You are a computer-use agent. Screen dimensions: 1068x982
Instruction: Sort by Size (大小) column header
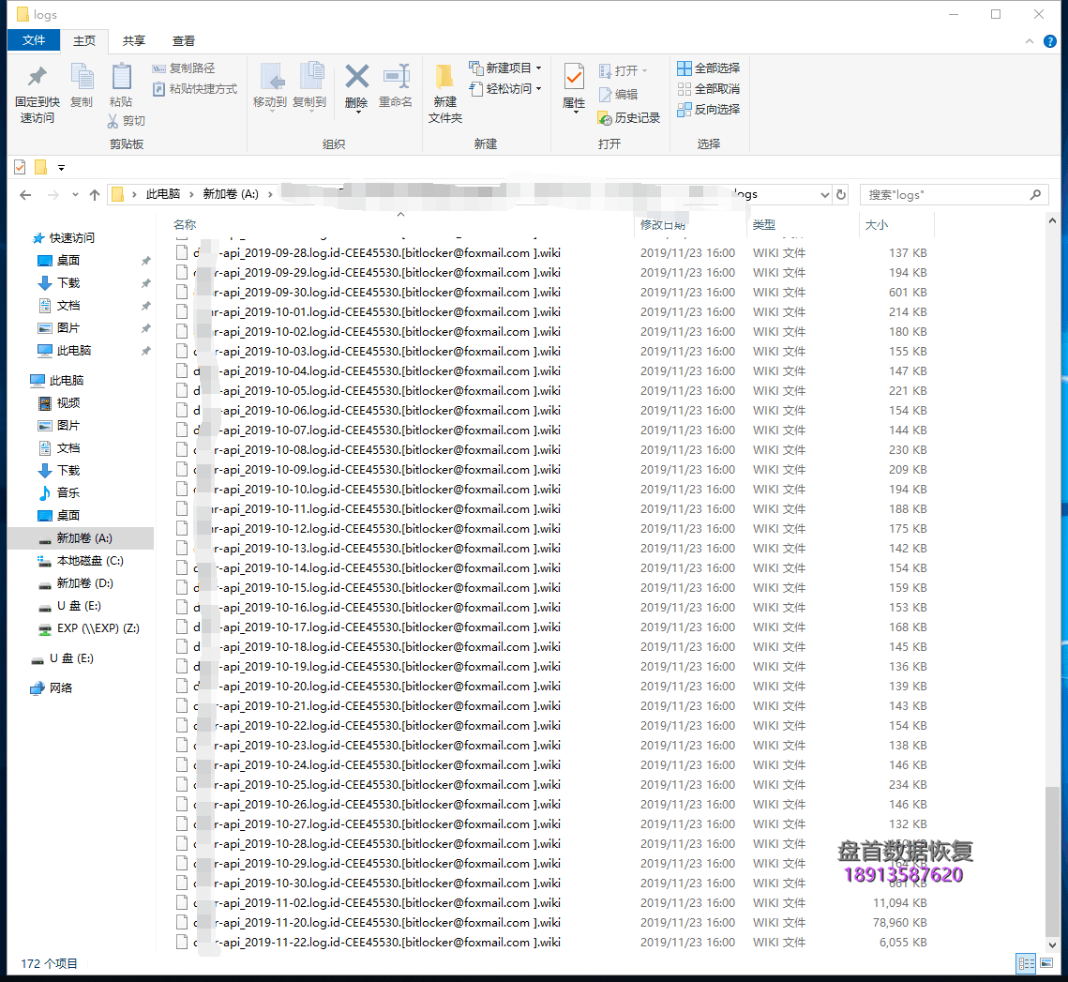click(x=877, y=224)
